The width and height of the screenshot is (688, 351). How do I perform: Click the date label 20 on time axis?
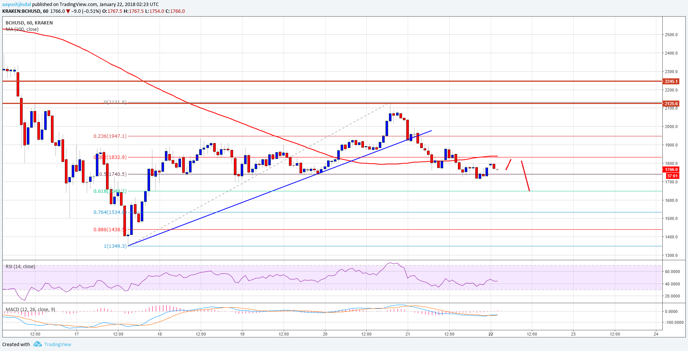(325, 334)
